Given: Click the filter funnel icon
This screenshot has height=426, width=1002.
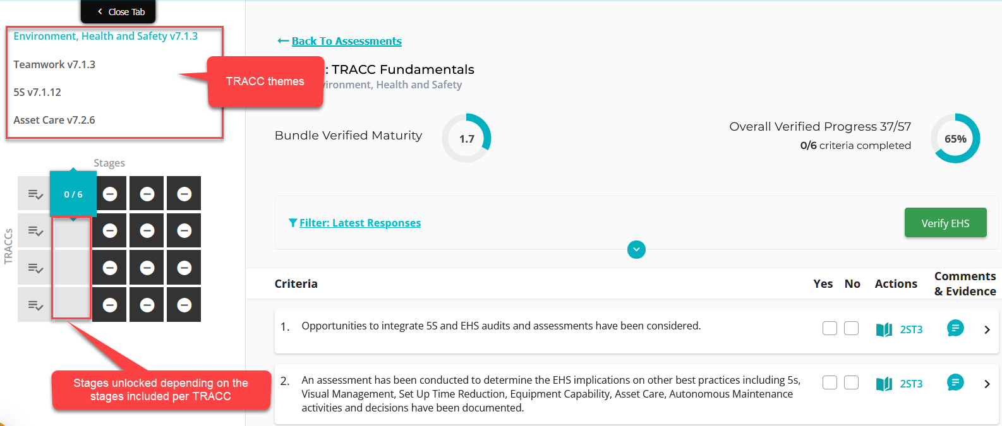Looking at the screenshot, I should 293,223.
